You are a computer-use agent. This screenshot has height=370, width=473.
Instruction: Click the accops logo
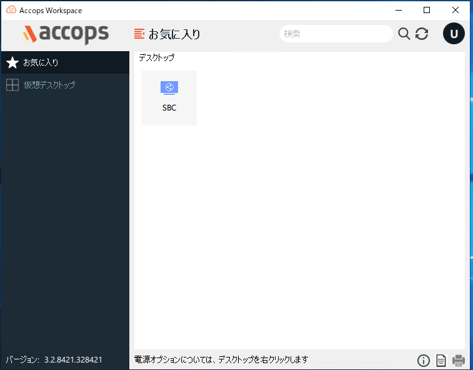coord(66,34)
